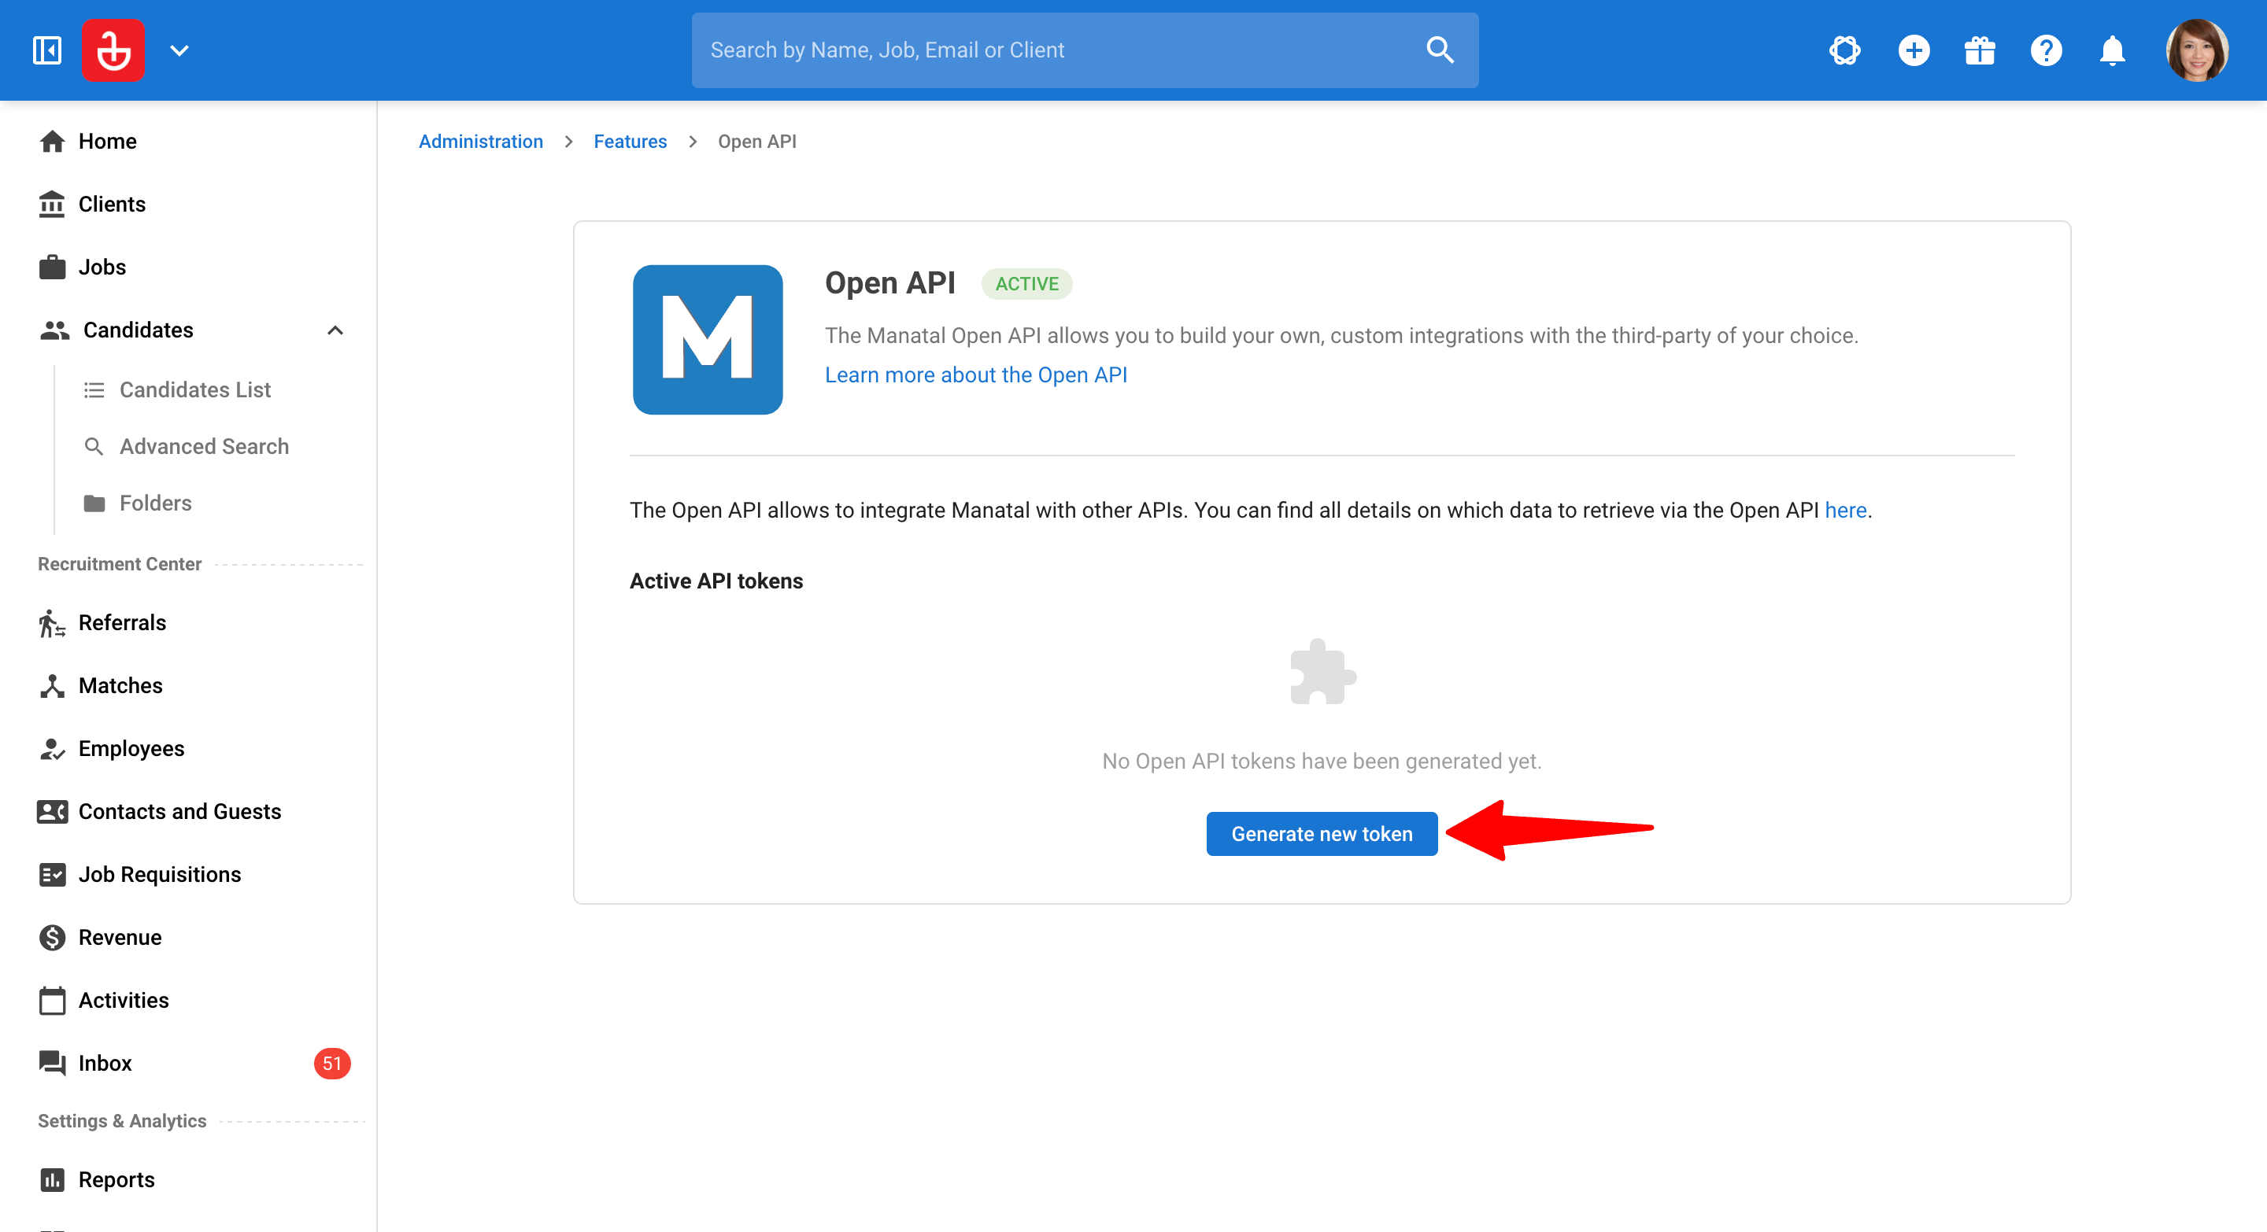Click Generate new token button
The image size is (2267, 1232).
pos(1322,835)
